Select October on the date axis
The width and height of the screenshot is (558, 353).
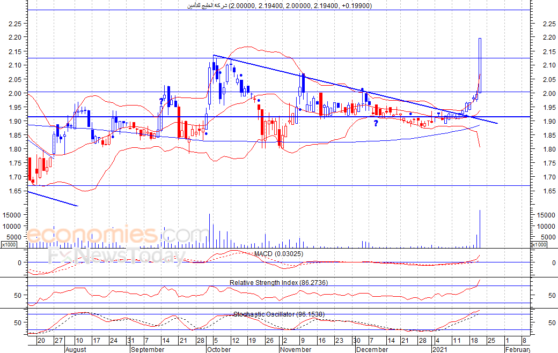pos(218,349)
